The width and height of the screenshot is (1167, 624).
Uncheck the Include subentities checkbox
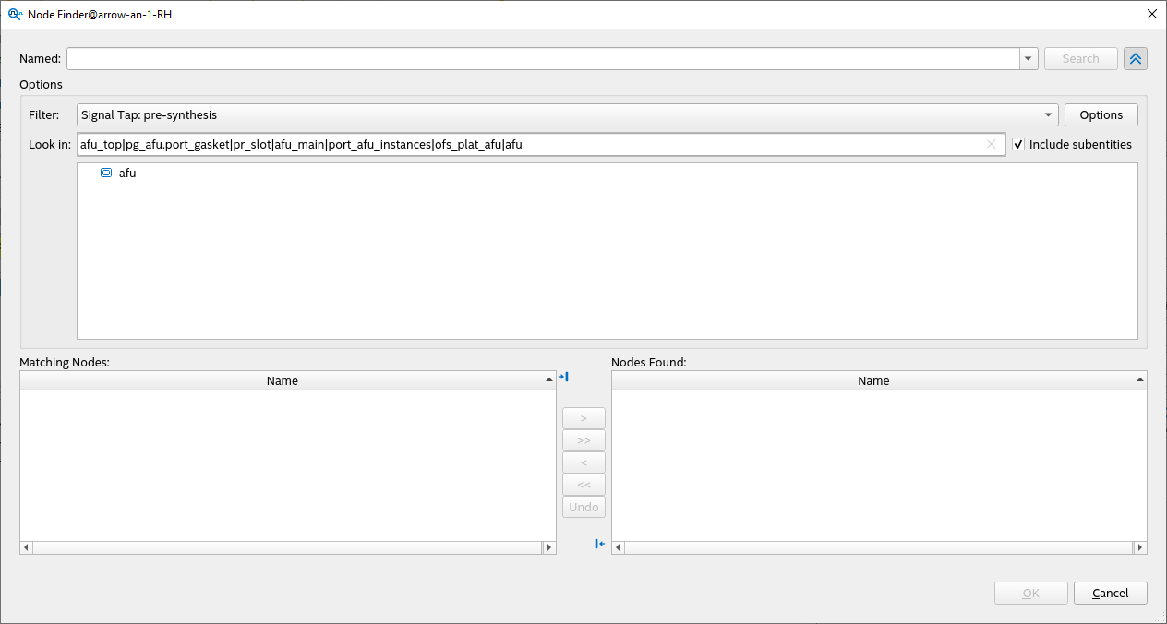coord(1017,144)
